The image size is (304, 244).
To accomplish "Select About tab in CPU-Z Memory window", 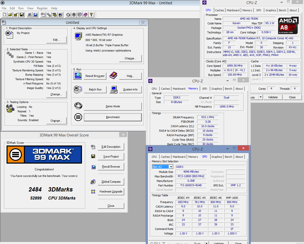I will point(239,89).
